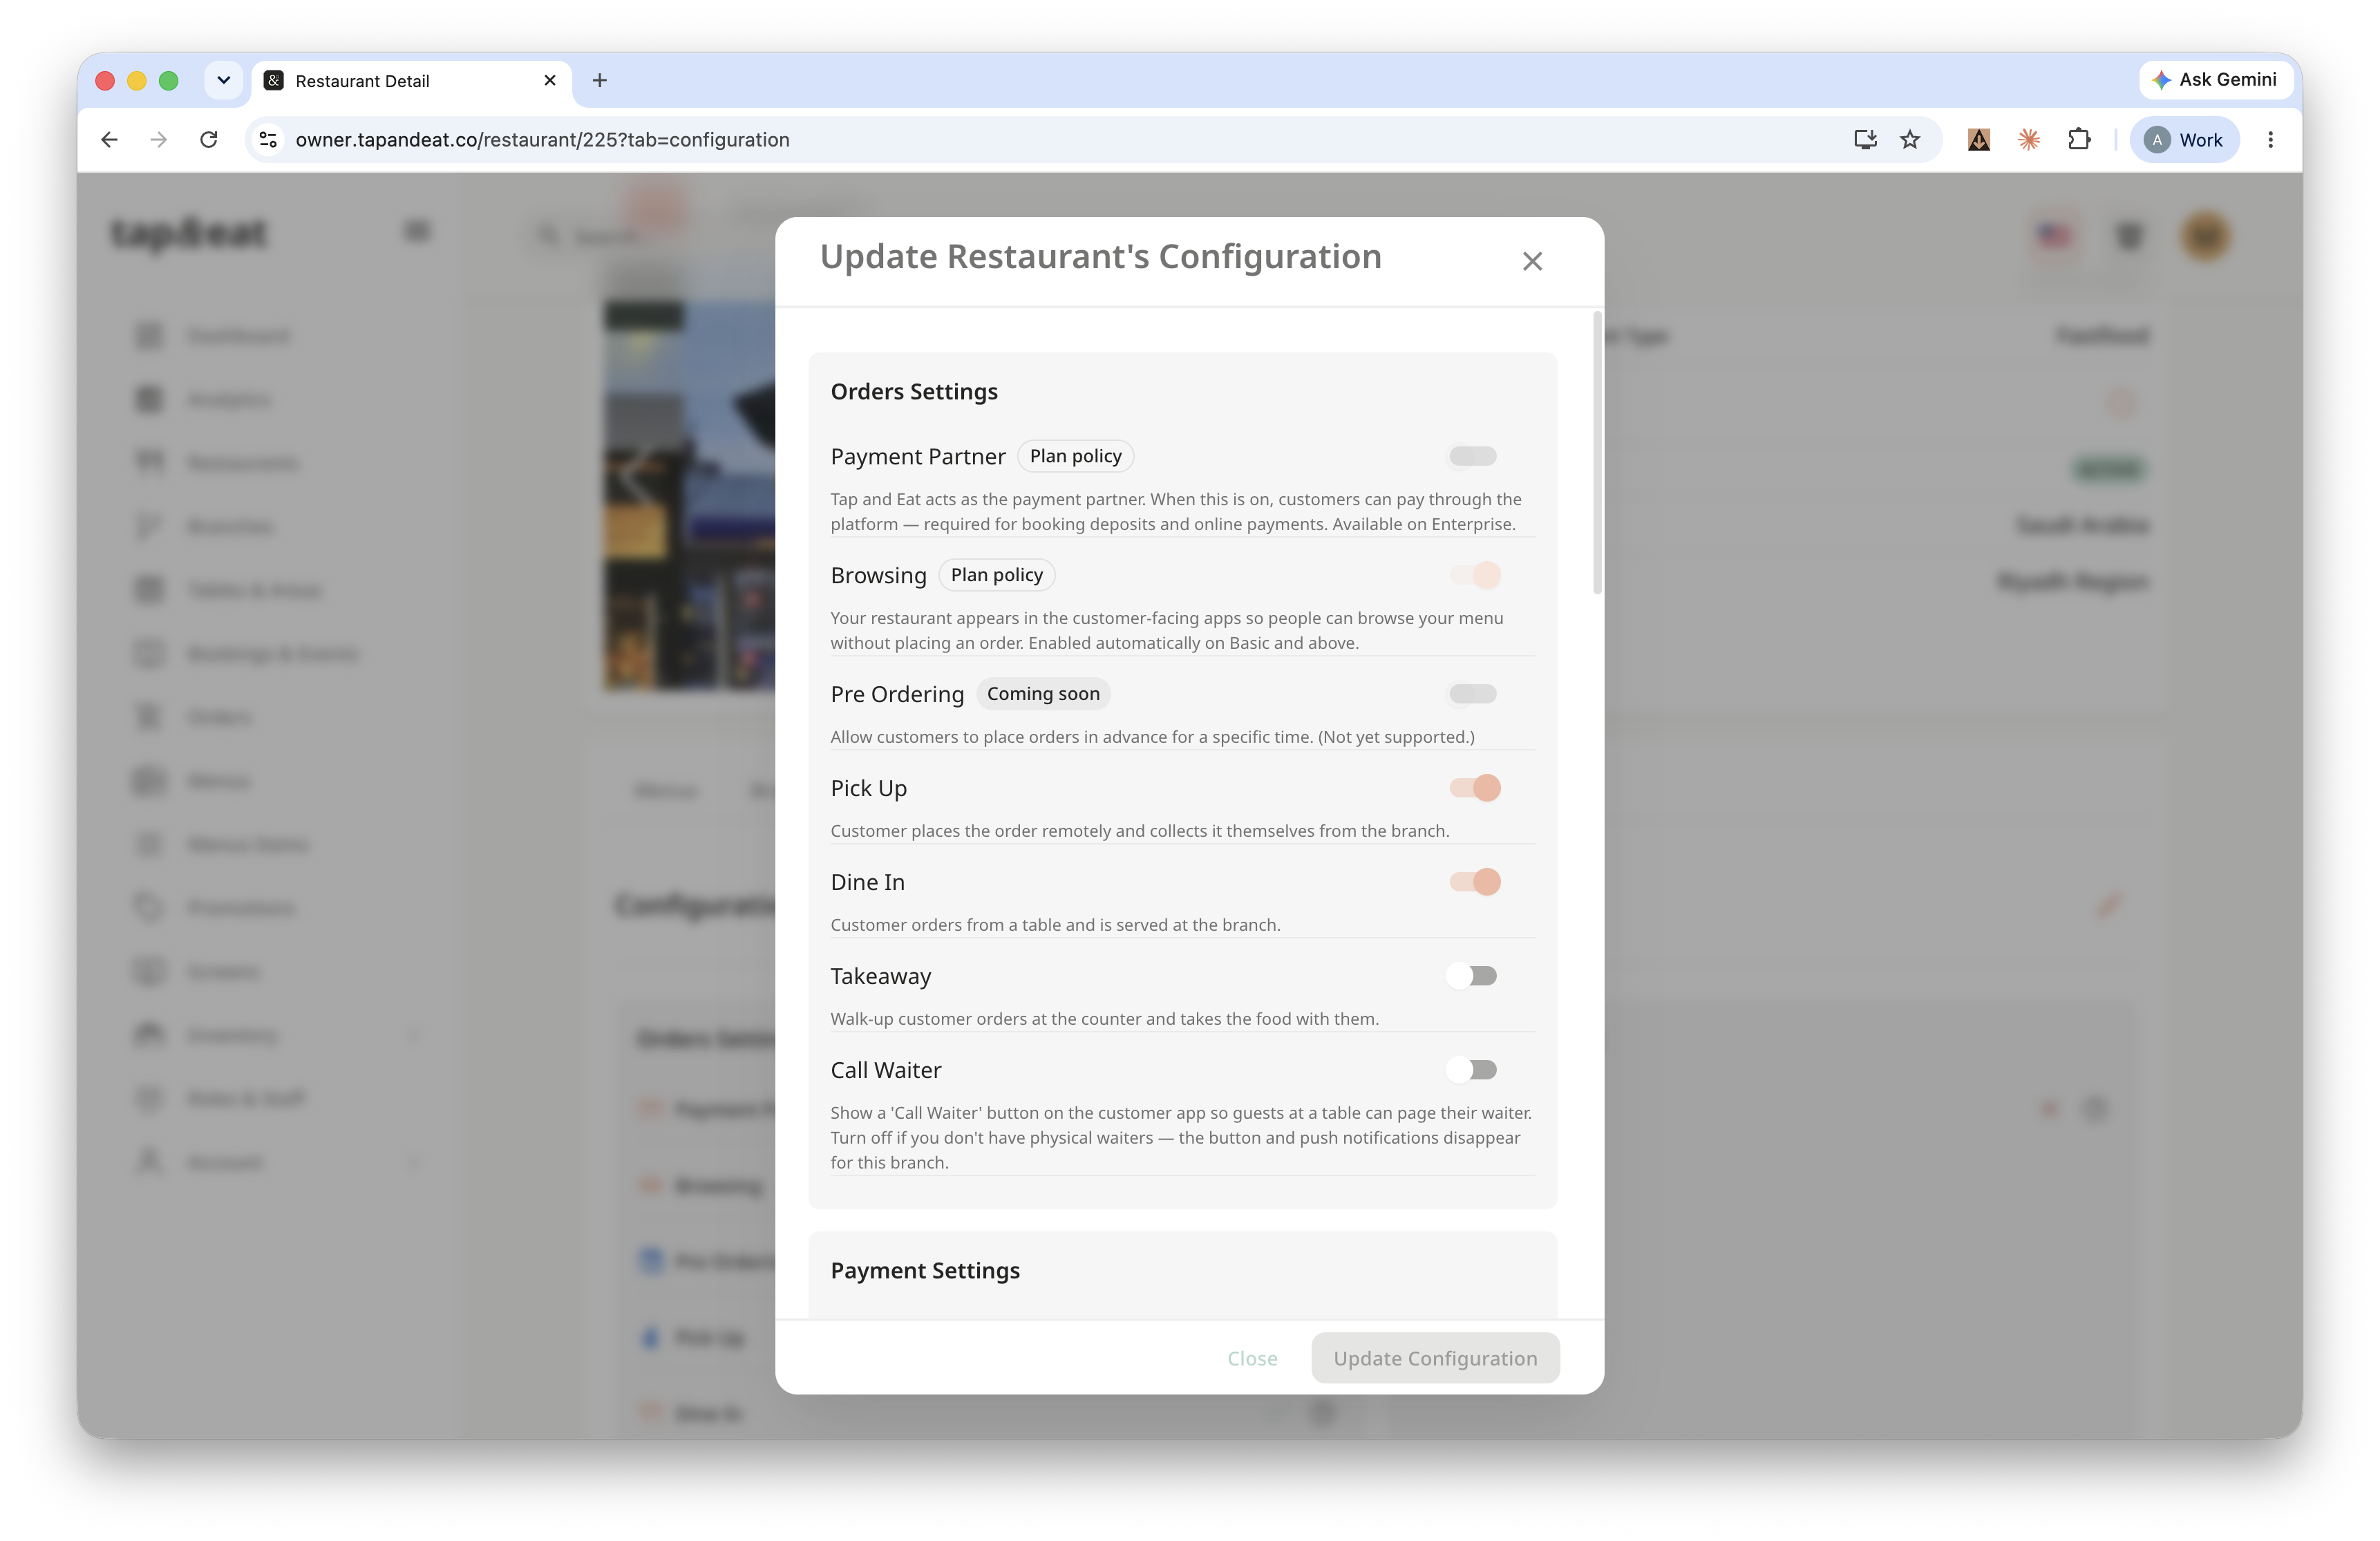Screen dimensions: 2380x1541
Task: Open the browser extensions puzzle icon
Action: [2079, 140]
